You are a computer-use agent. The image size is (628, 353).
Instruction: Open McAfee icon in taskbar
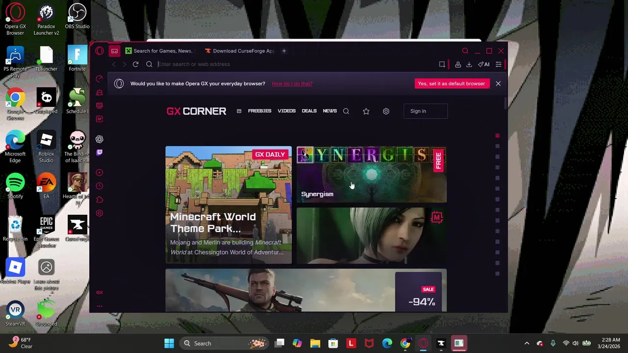point(369,343)
